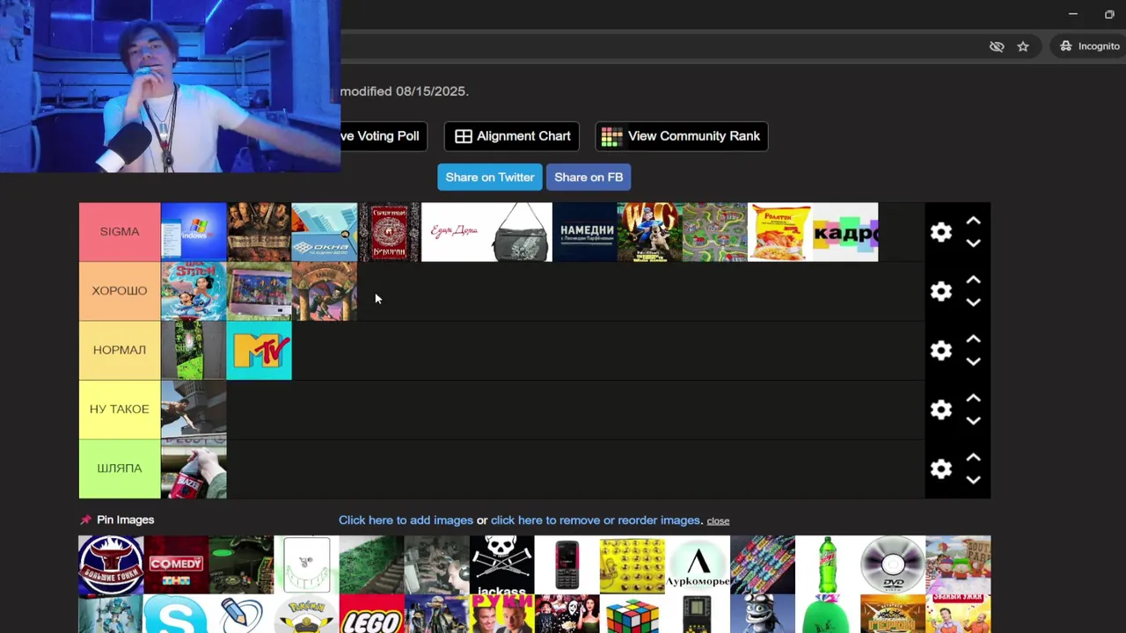Toggle Pin Images option
This screenshot has height=633, width=1126.
(x=117, y=520)
